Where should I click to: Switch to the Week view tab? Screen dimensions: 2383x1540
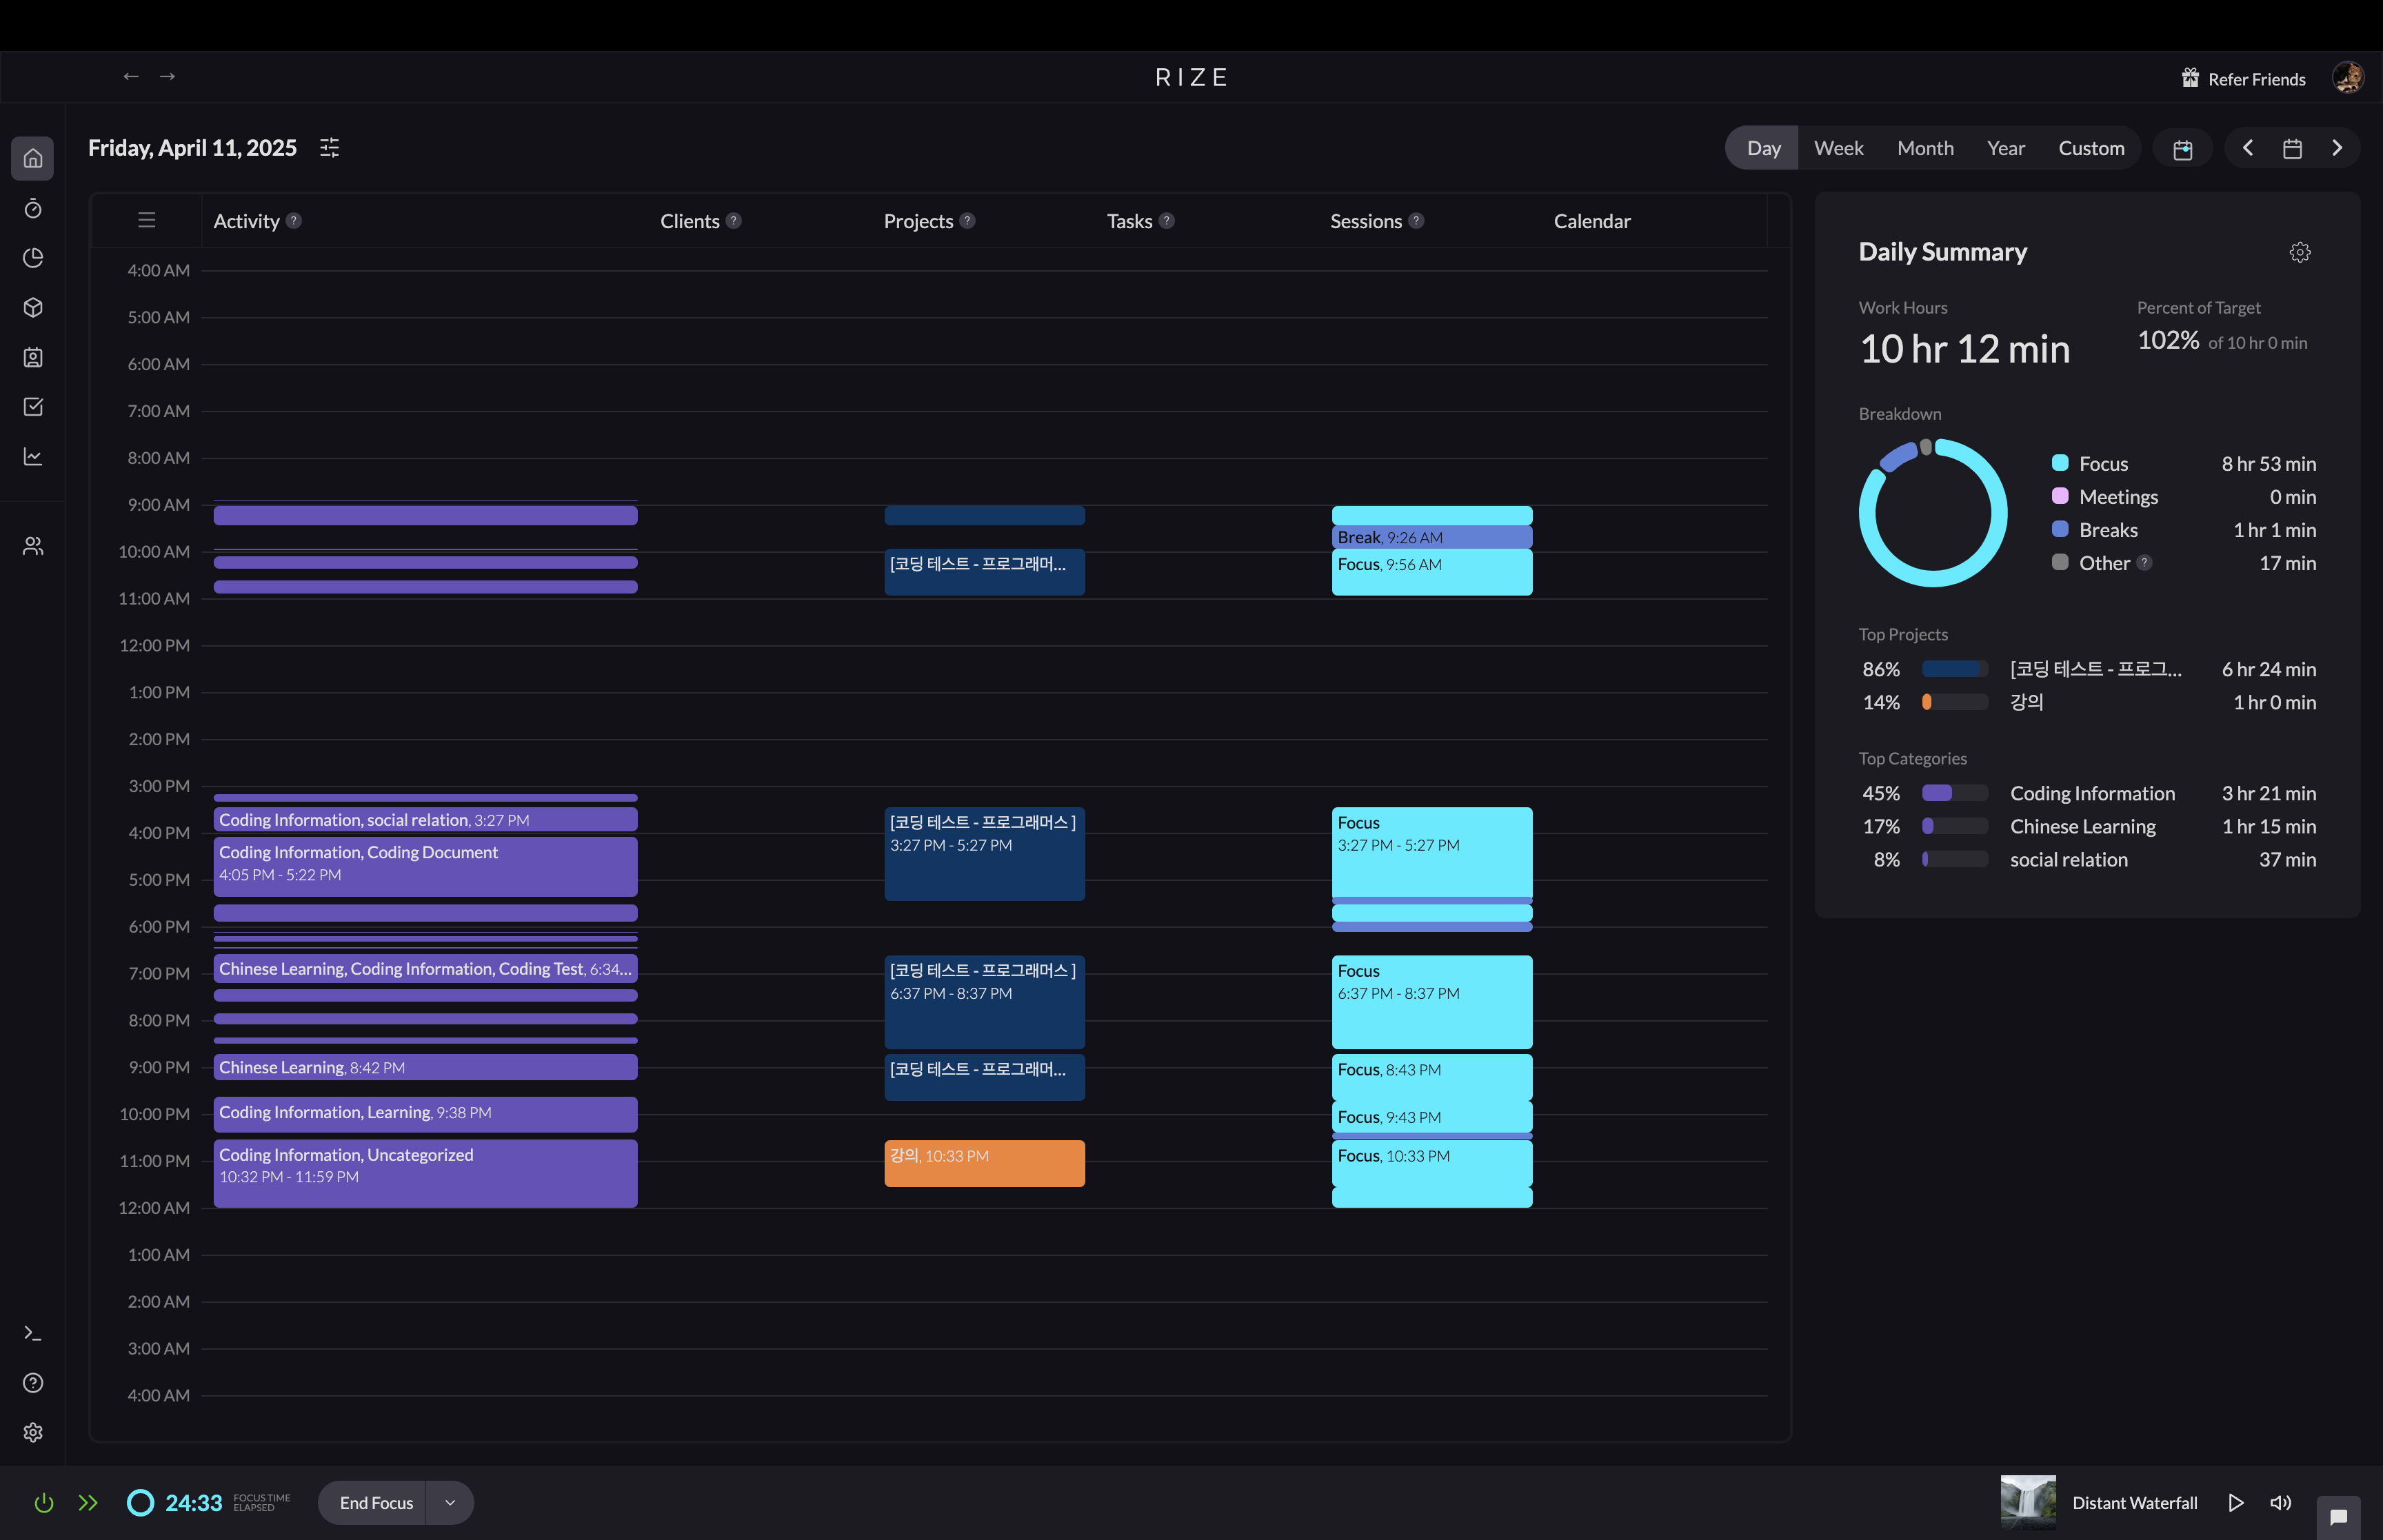[1838, 148]
